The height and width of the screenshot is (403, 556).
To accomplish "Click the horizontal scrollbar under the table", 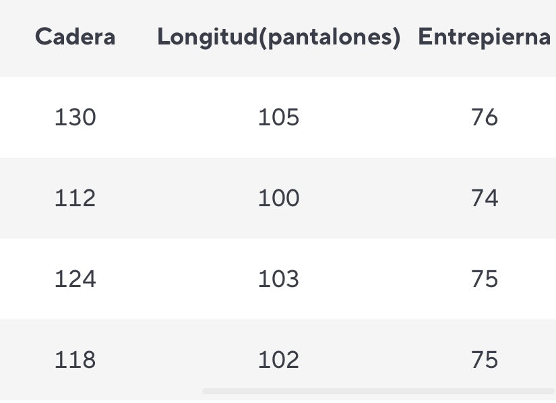I will coord(378,391).
